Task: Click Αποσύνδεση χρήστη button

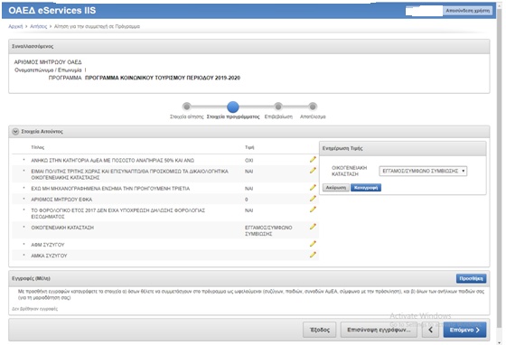Action: point(468,11)
